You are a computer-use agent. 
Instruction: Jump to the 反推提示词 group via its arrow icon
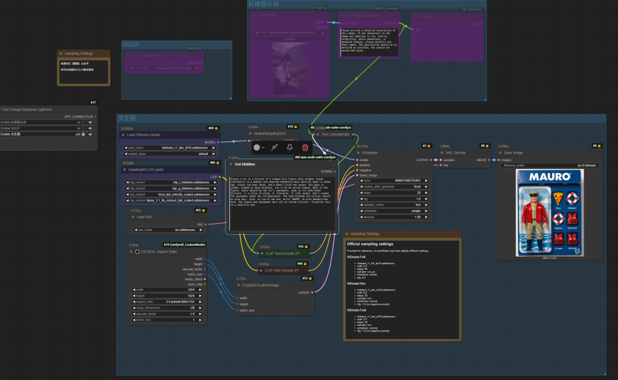(x=90, y=122)
